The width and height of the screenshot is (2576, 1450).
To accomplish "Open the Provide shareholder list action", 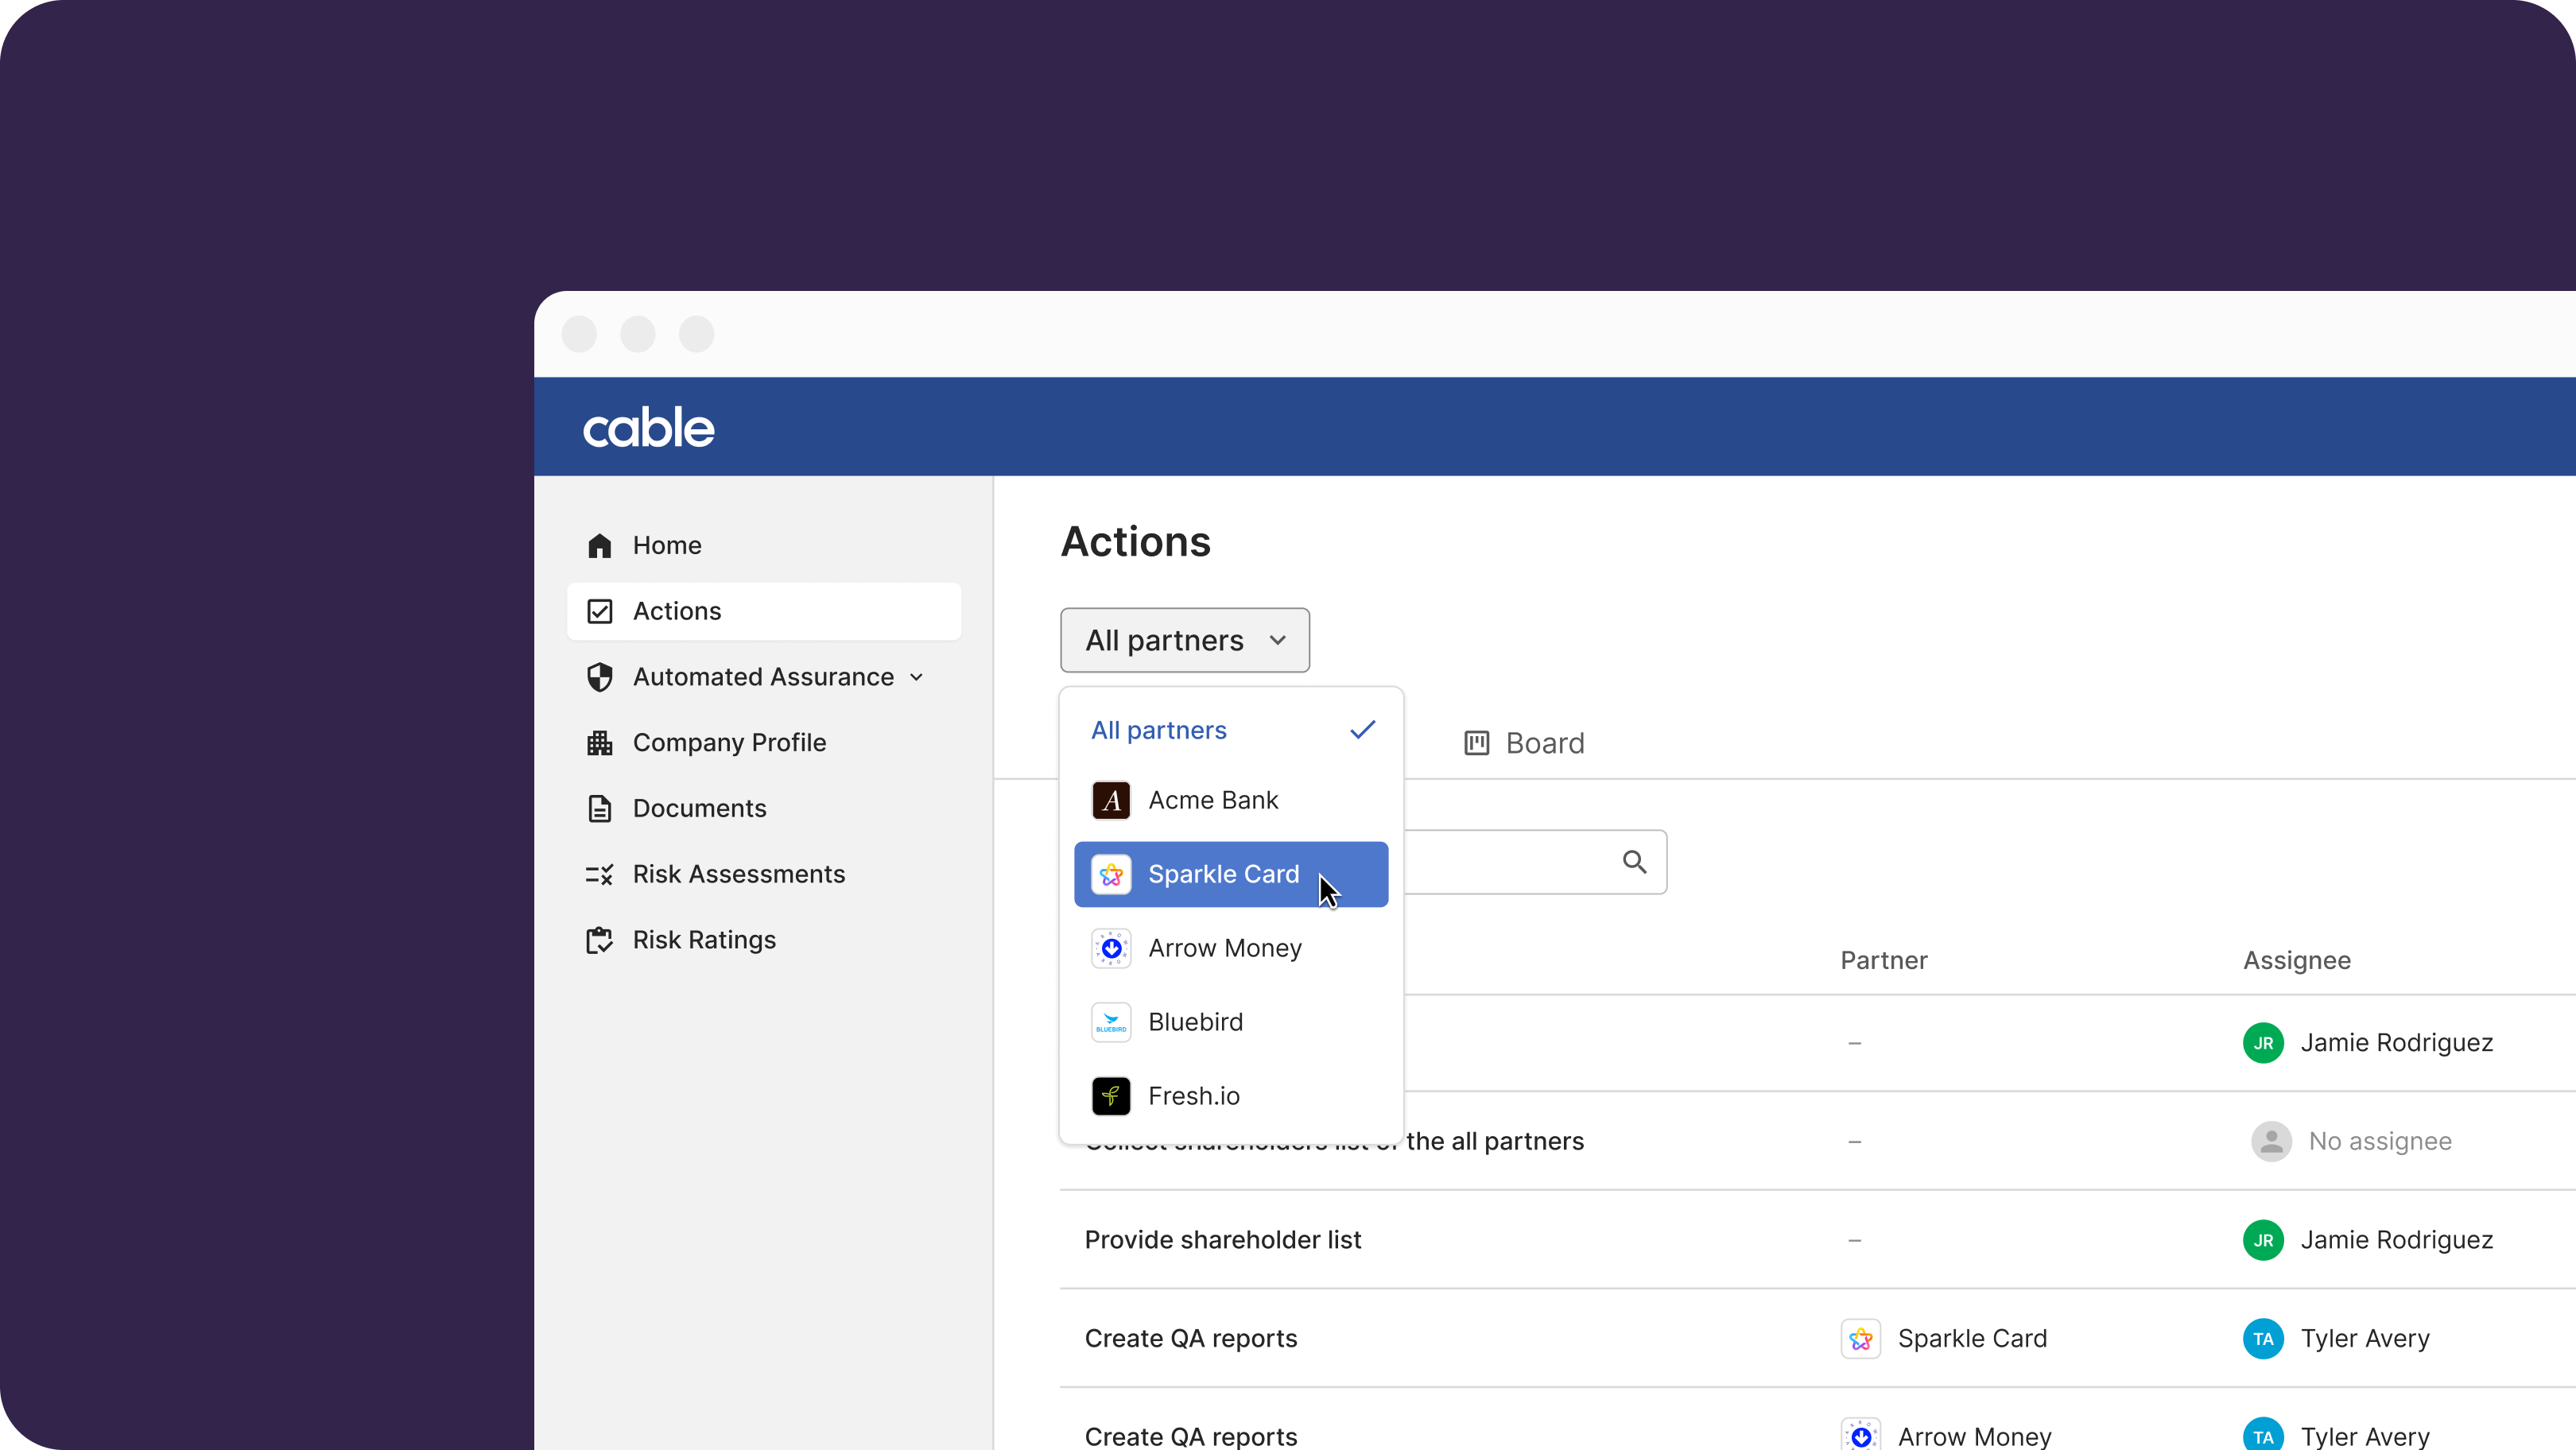I will [x=1222, y=1240].
